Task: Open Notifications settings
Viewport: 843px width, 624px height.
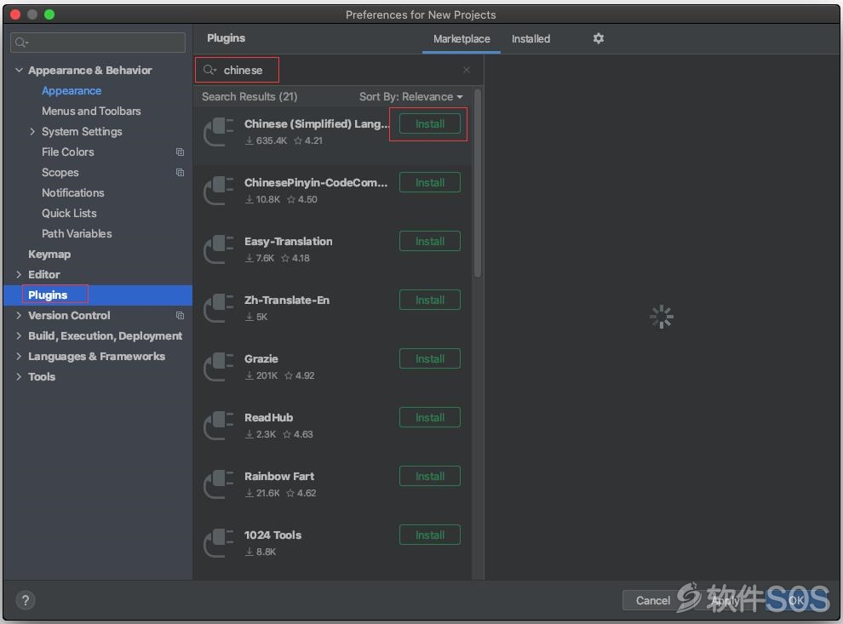Action: tap(73, 193)
